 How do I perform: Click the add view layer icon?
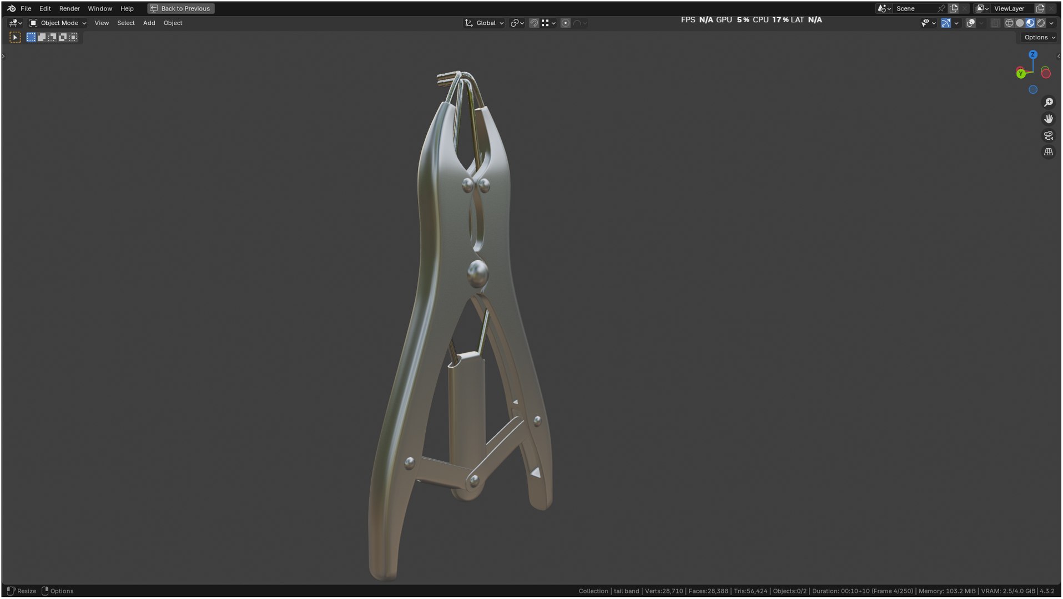[x=1040, y=8]
